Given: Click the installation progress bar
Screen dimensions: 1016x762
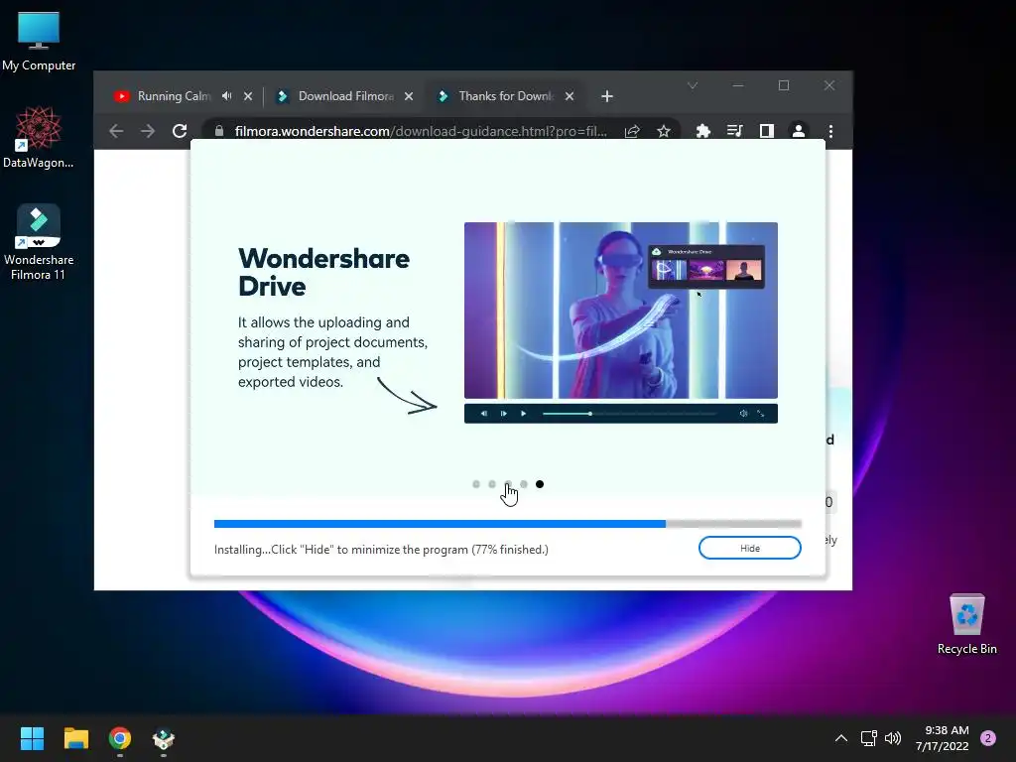Looking at the screenshot, I should 507,524.
